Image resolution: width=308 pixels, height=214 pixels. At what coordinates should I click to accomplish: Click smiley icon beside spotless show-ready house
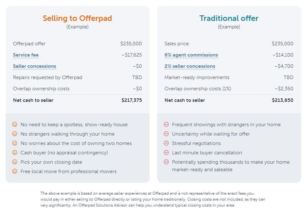click(x=15, y=124)
